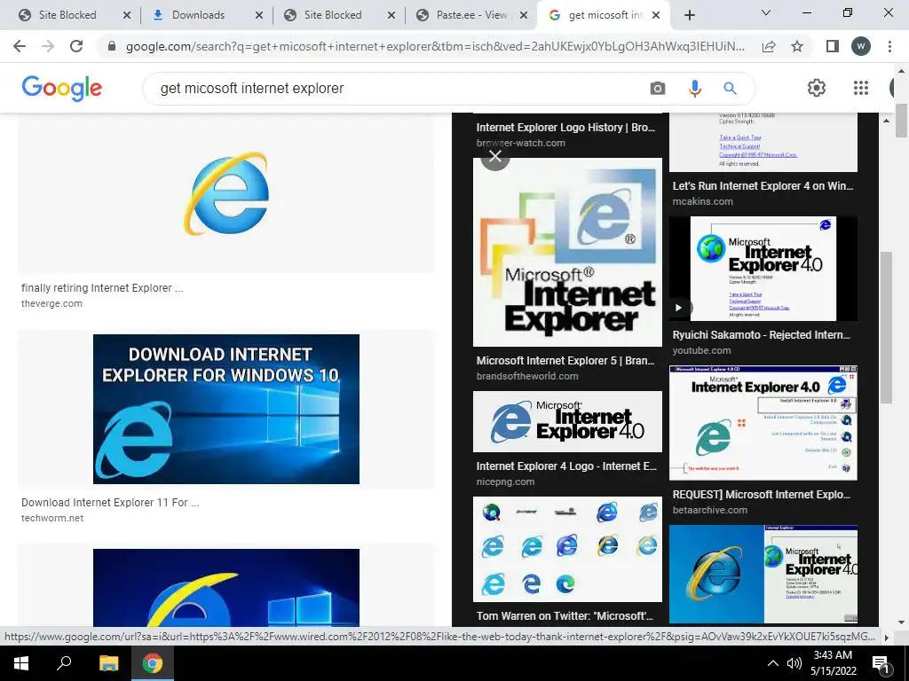Close the Paste.ee tab
909x681 pixels.
click(524, 15)
